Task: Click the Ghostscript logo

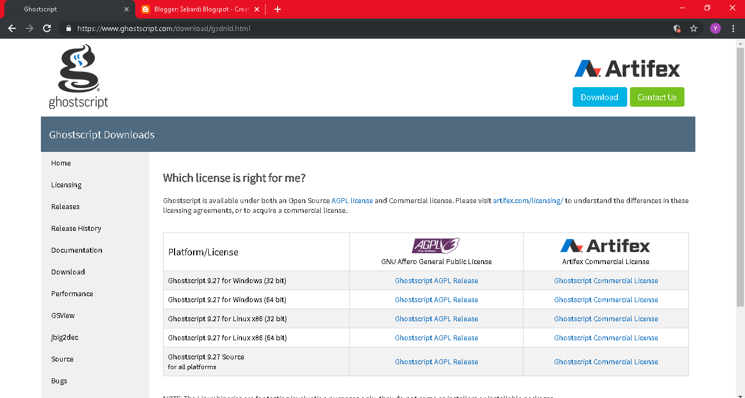Action: [79, 76]
